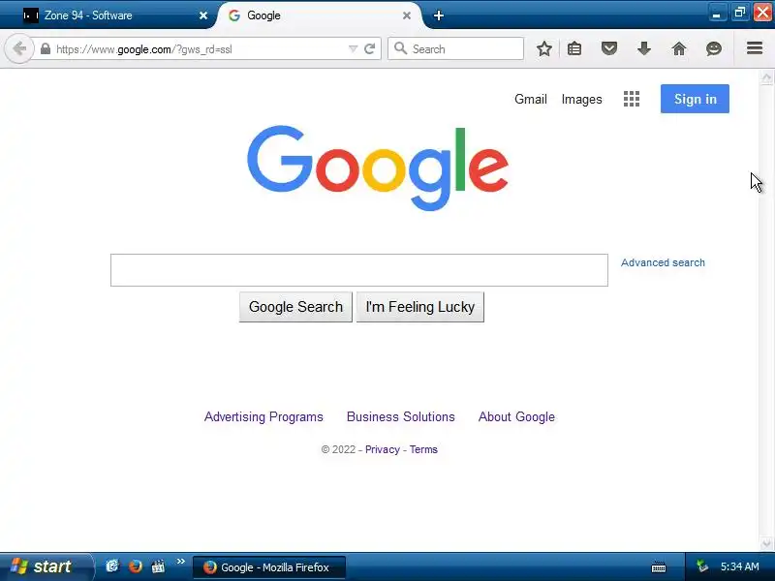This screenshot has height=581, width=775.
Task: Select the Google tab
Action: point(319,15)
